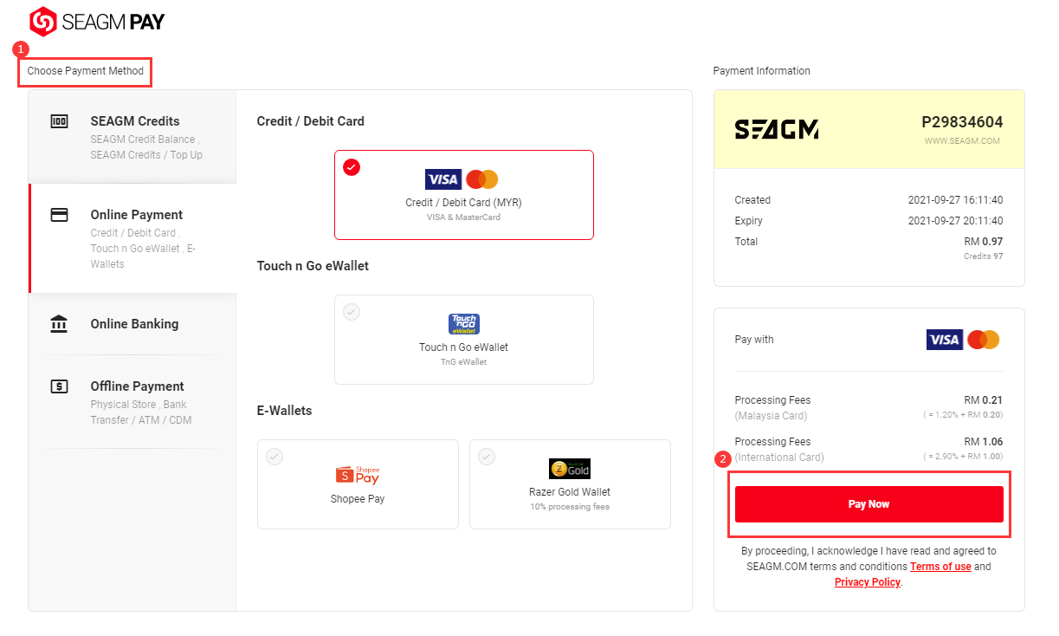
Task: Open the Privacy Policy link
Action: [868, 582]
